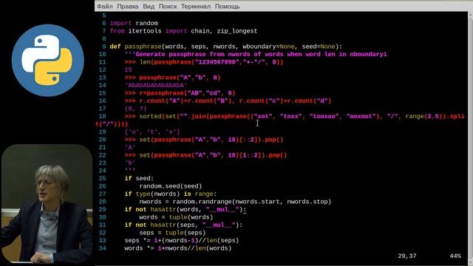Click the terminal window vertical scrollbar

coord(470,137)
